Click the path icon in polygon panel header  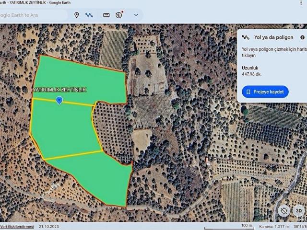pyautogui.click(x=246, y=37)
